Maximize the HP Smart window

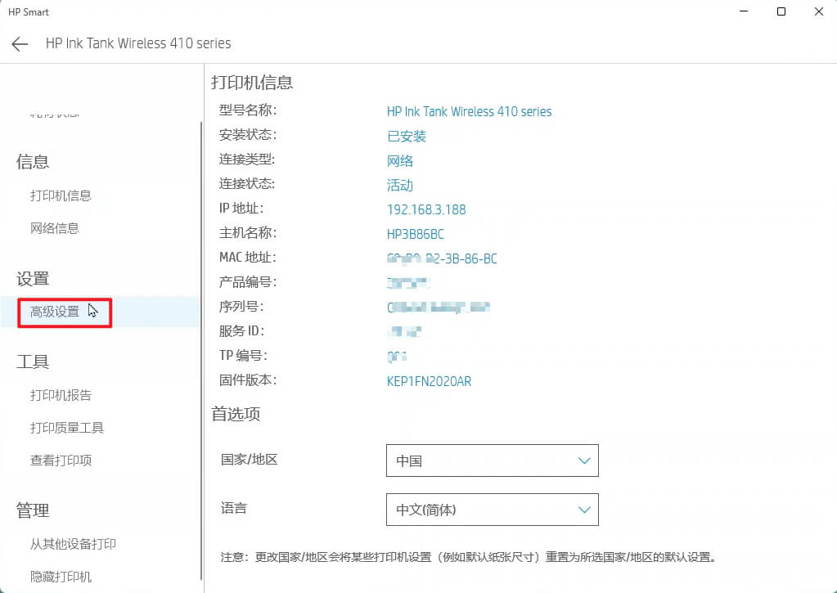(x=781, y=11)
